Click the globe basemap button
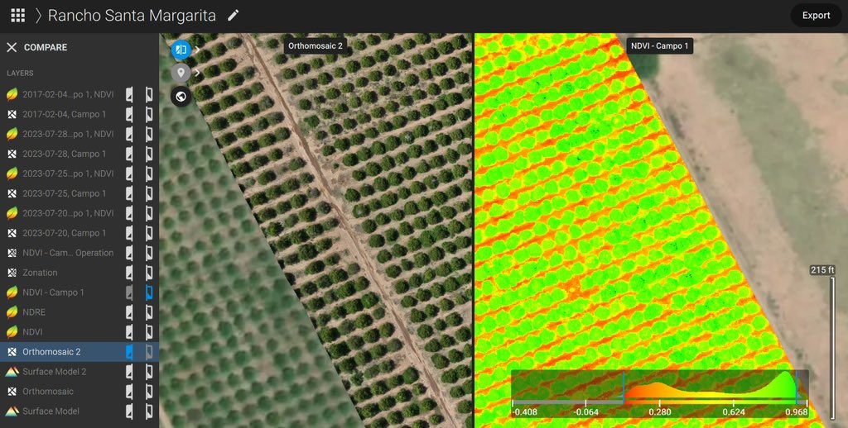Image resolution: width=848 pixels, height=428 pixels. [181, 97]
